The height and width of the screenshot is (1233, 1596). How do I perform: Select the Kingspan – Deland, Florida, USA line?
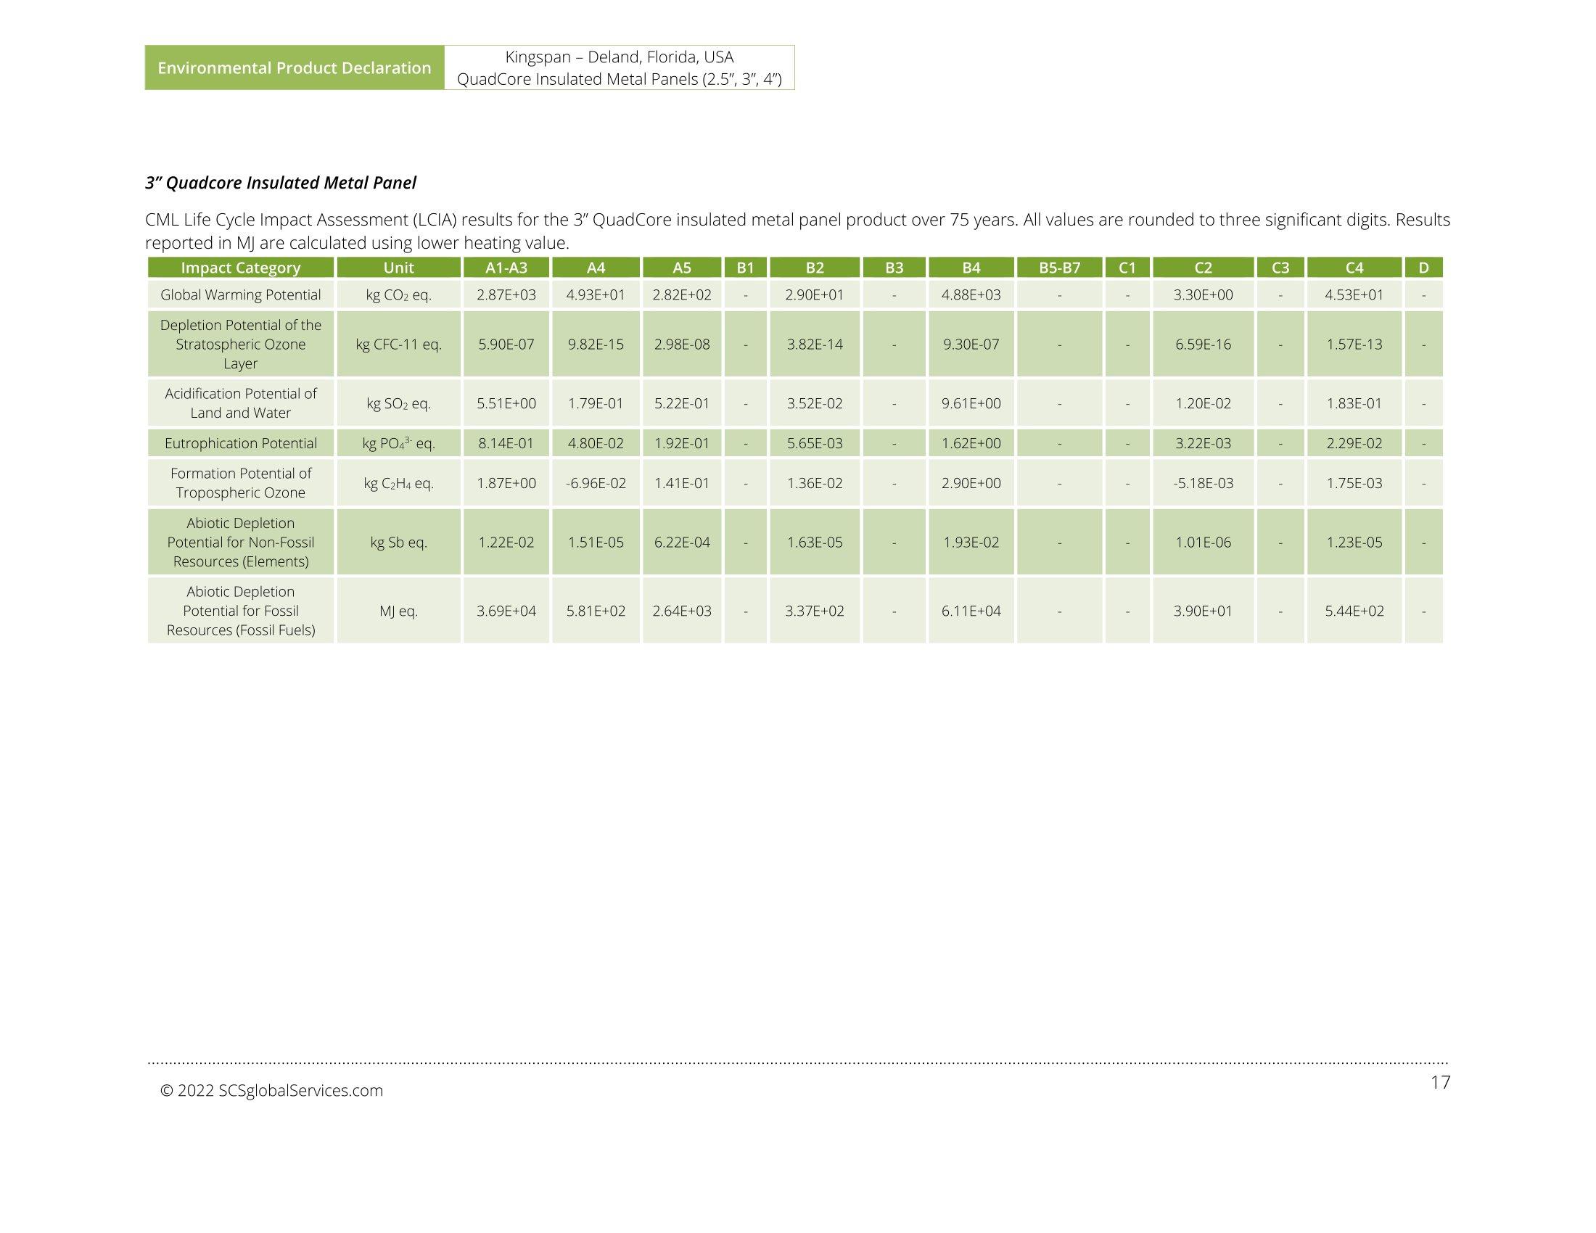[619, 57]
